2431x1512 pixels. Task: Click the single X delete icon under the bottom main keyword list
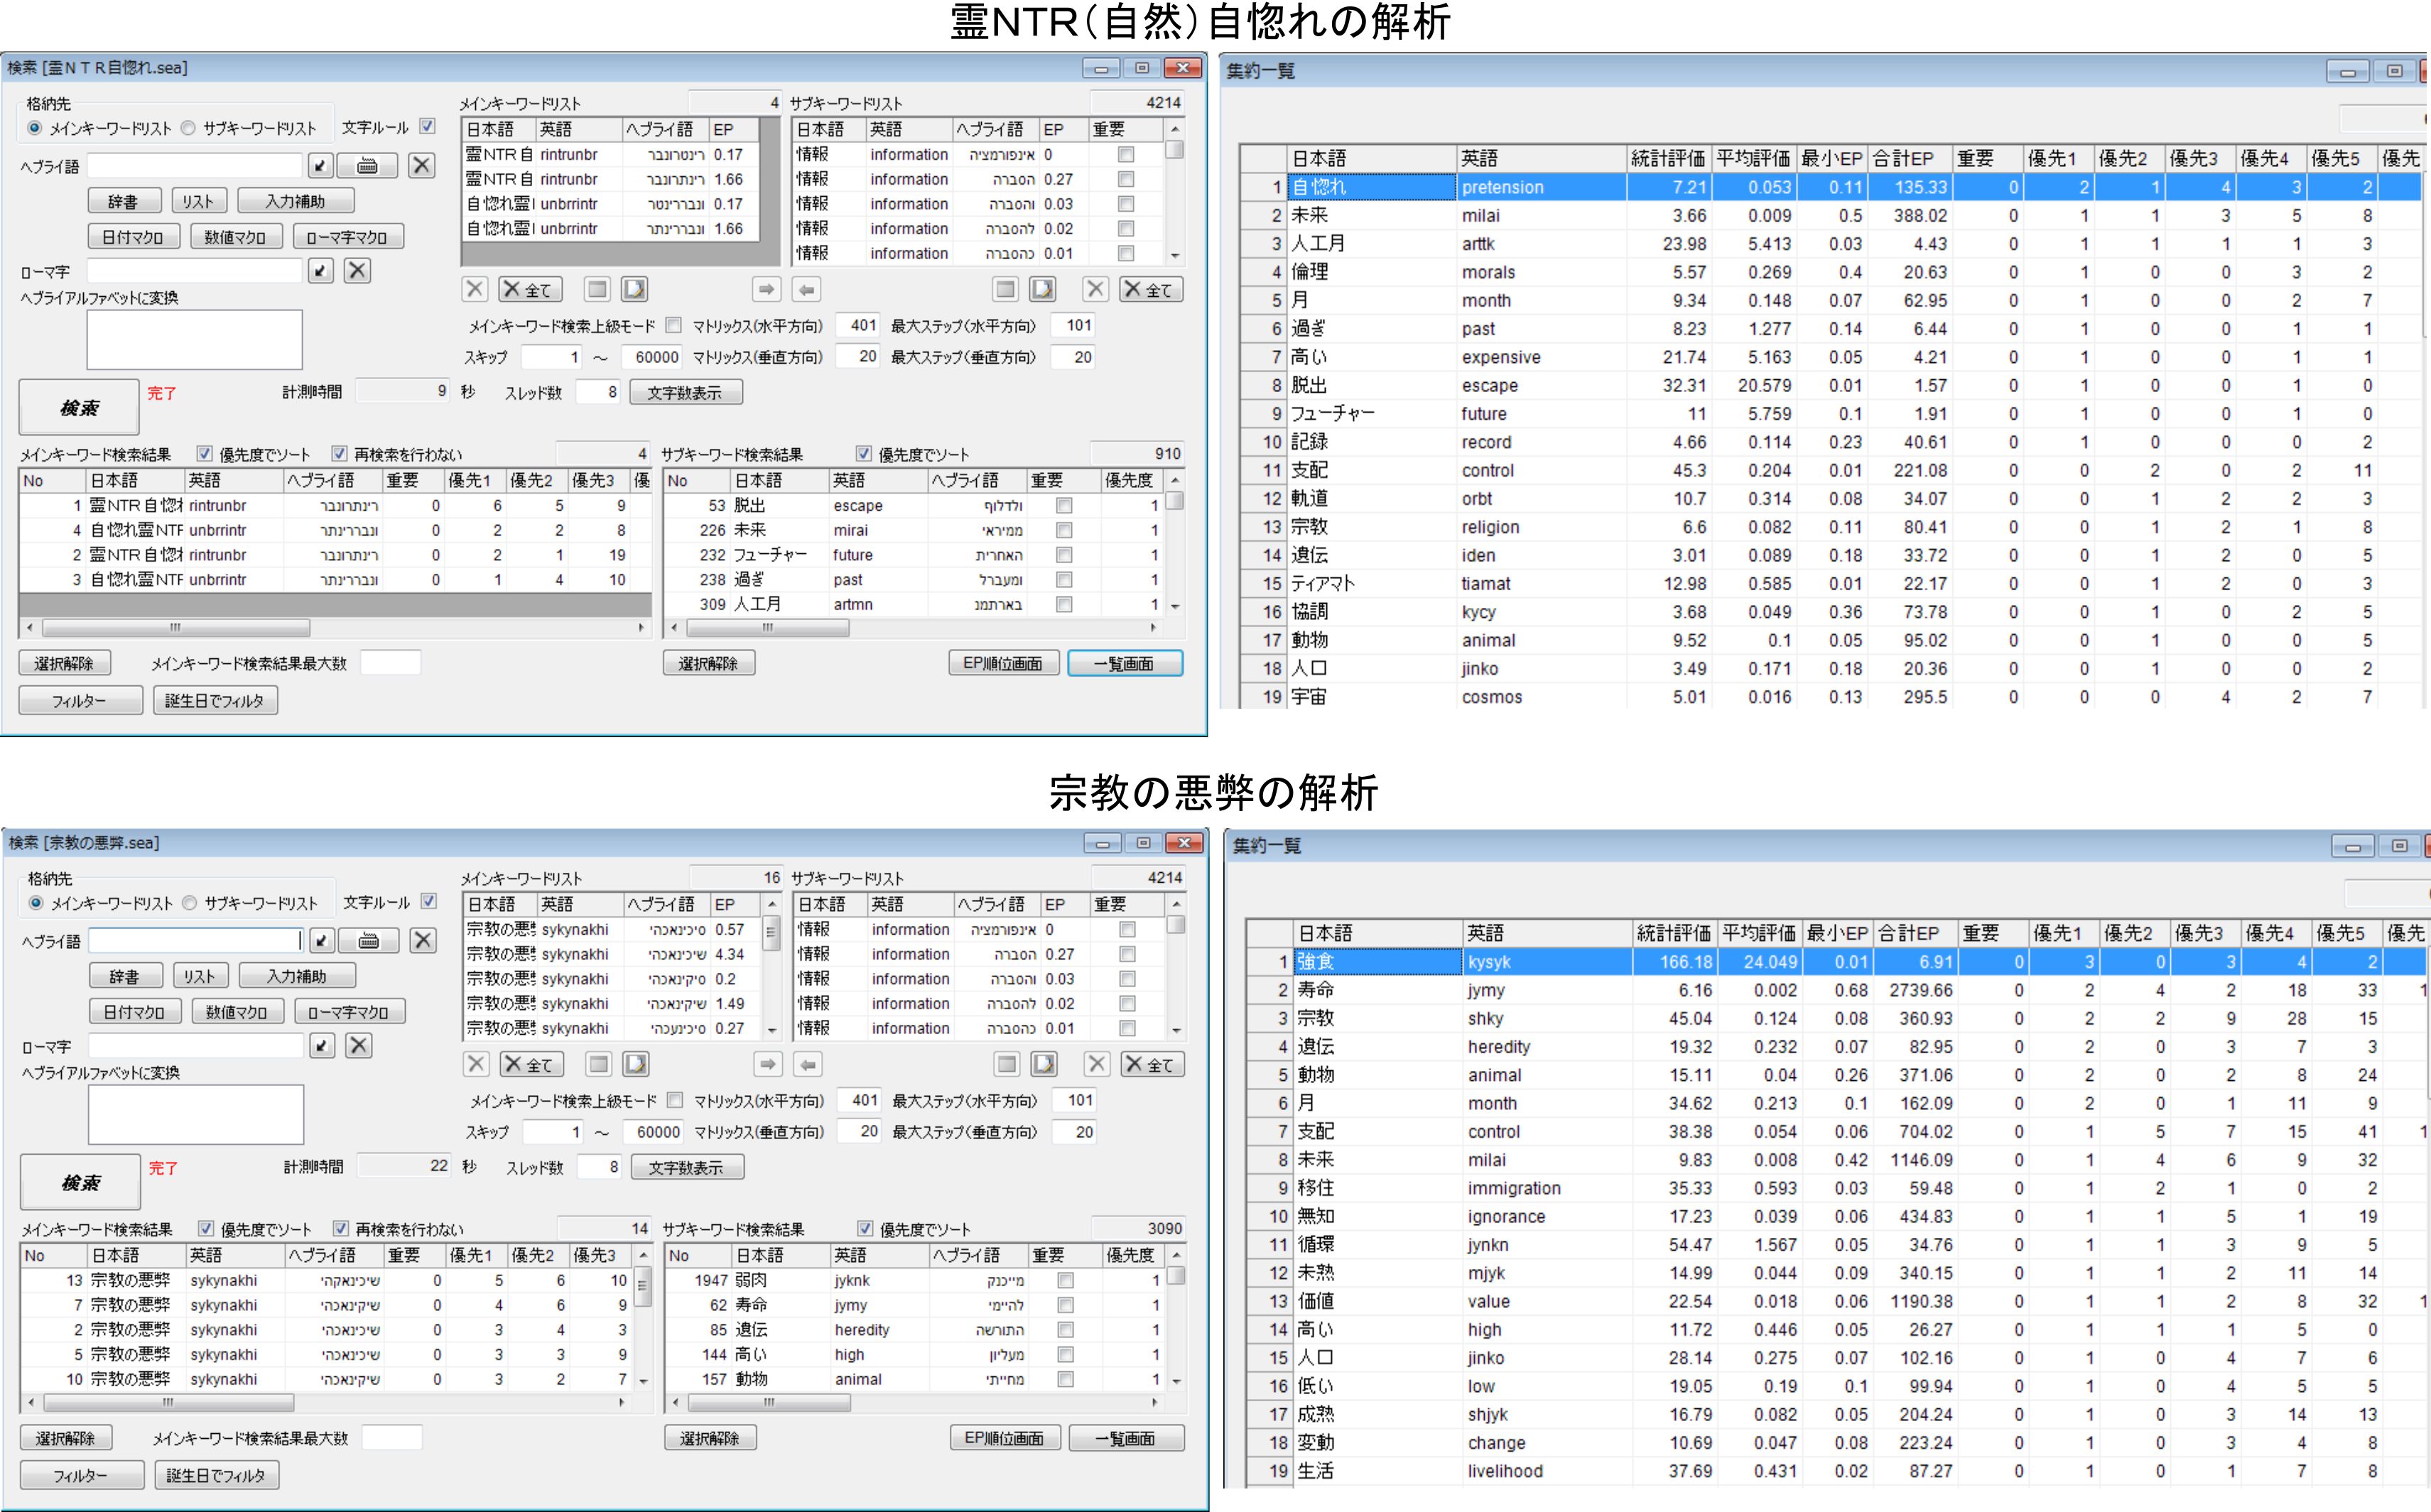click(x=477, y=1065)
